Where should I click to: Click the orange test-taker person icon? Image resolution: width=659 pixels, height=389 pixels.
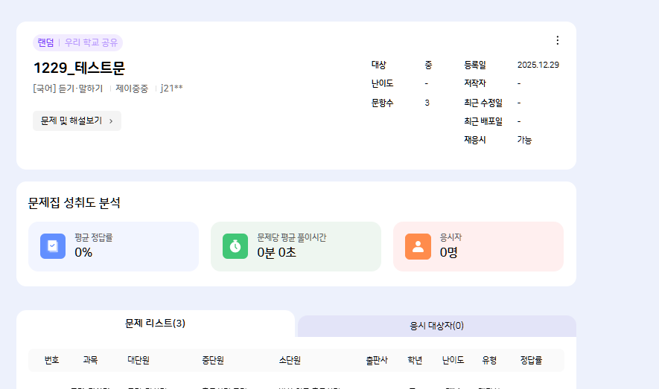point(418,246)
